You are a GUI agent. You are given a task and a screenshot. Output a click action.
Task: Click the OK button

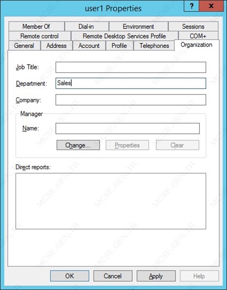click(70, 276)
